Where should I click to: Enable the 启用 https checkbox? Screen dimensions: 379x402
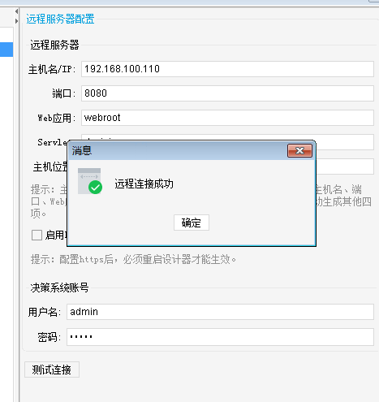coord(37,235)
